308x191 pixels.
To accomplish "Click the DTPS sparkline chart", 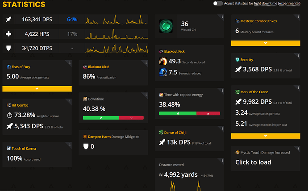I will tap(116, 48).
